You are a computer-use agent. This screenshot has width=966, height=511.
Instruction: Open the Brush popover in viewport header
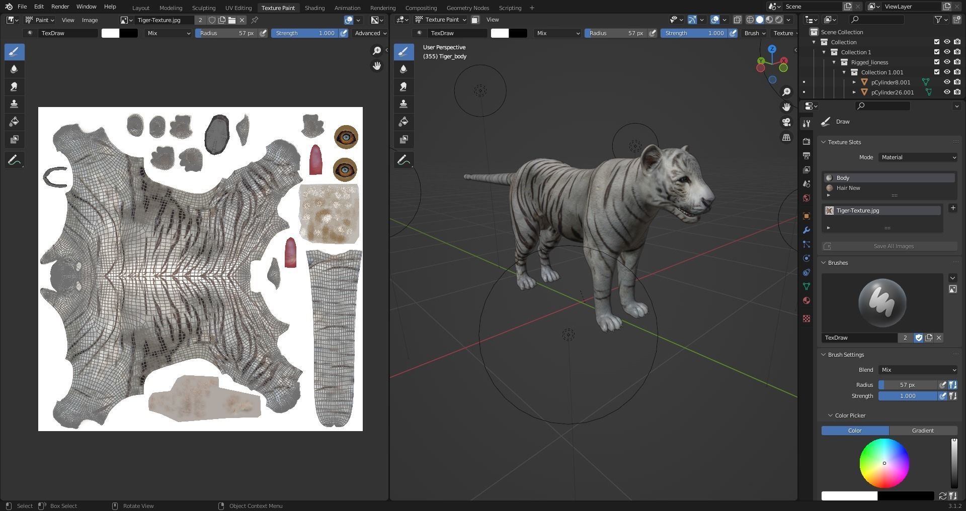click(754, 33)
